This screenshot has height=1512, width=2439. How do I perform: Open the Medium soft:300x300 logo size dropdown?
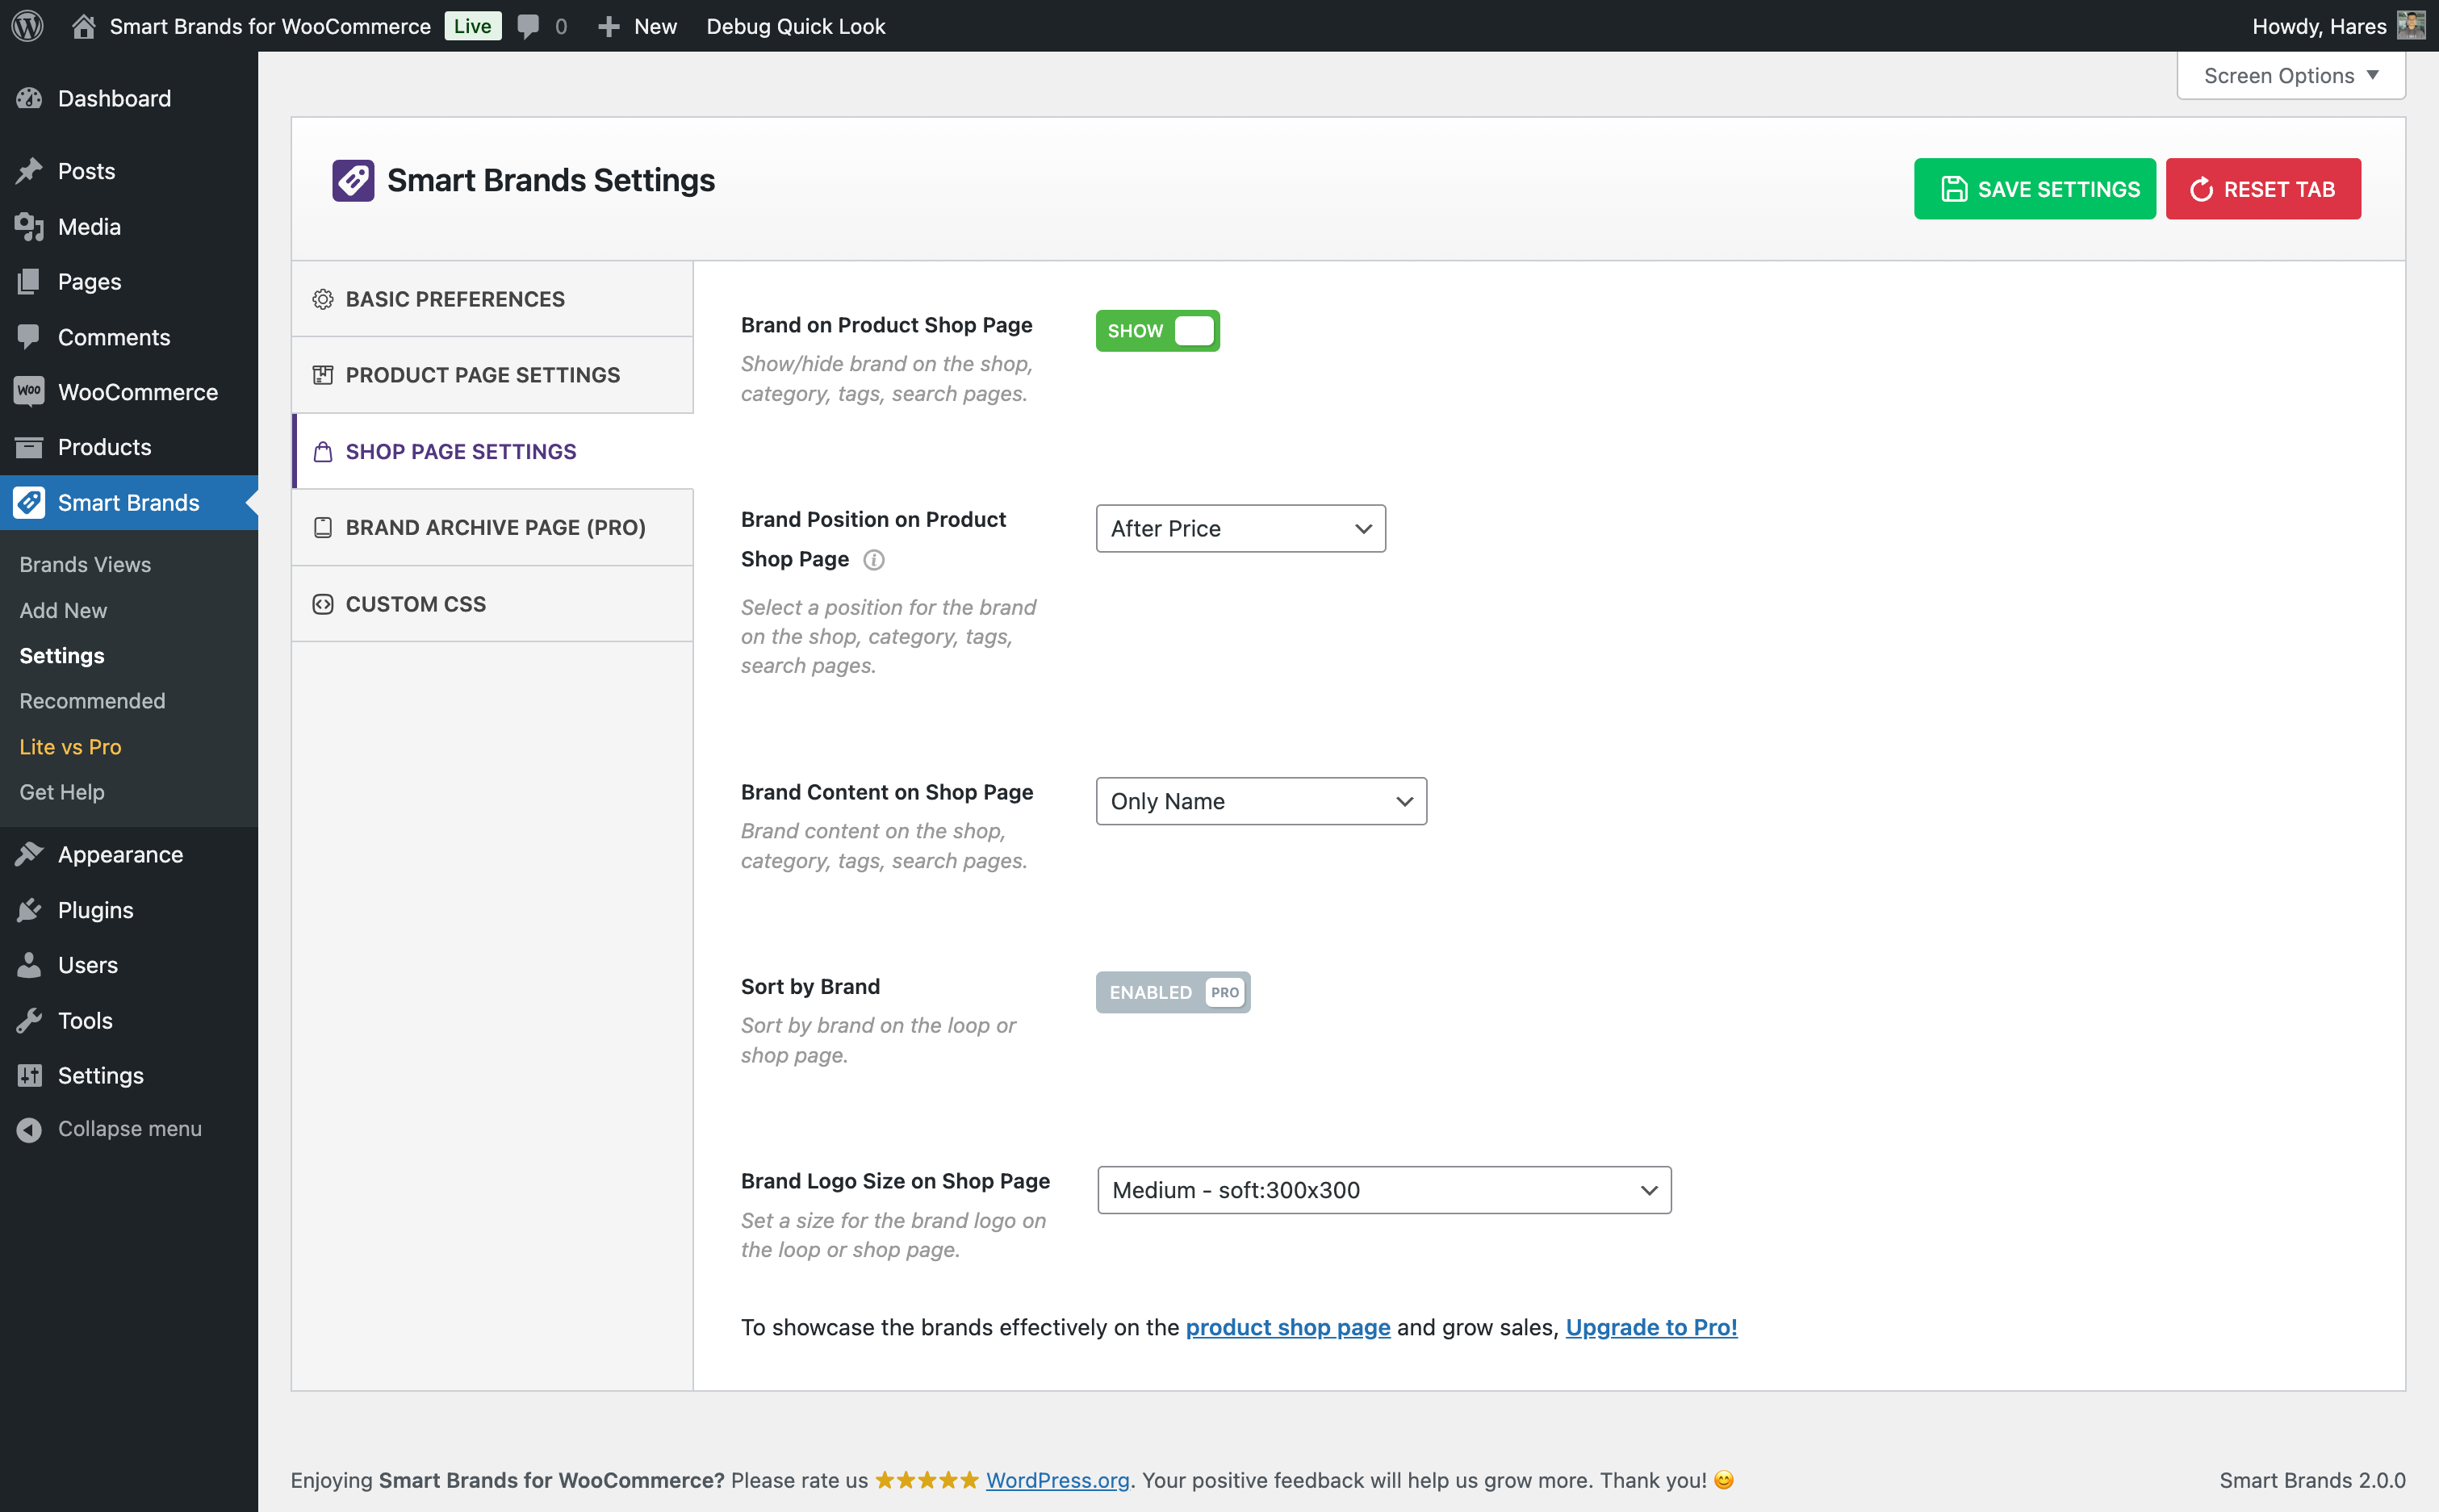point(1384,1190)
